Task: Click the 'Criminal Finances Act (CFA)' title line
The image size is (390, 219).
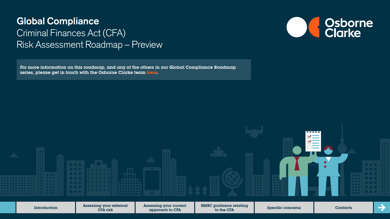Action: [x=71, y=33]
